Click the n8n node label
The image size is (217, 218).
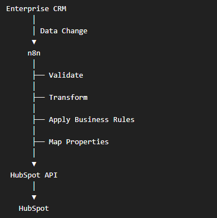click(34, 53)
